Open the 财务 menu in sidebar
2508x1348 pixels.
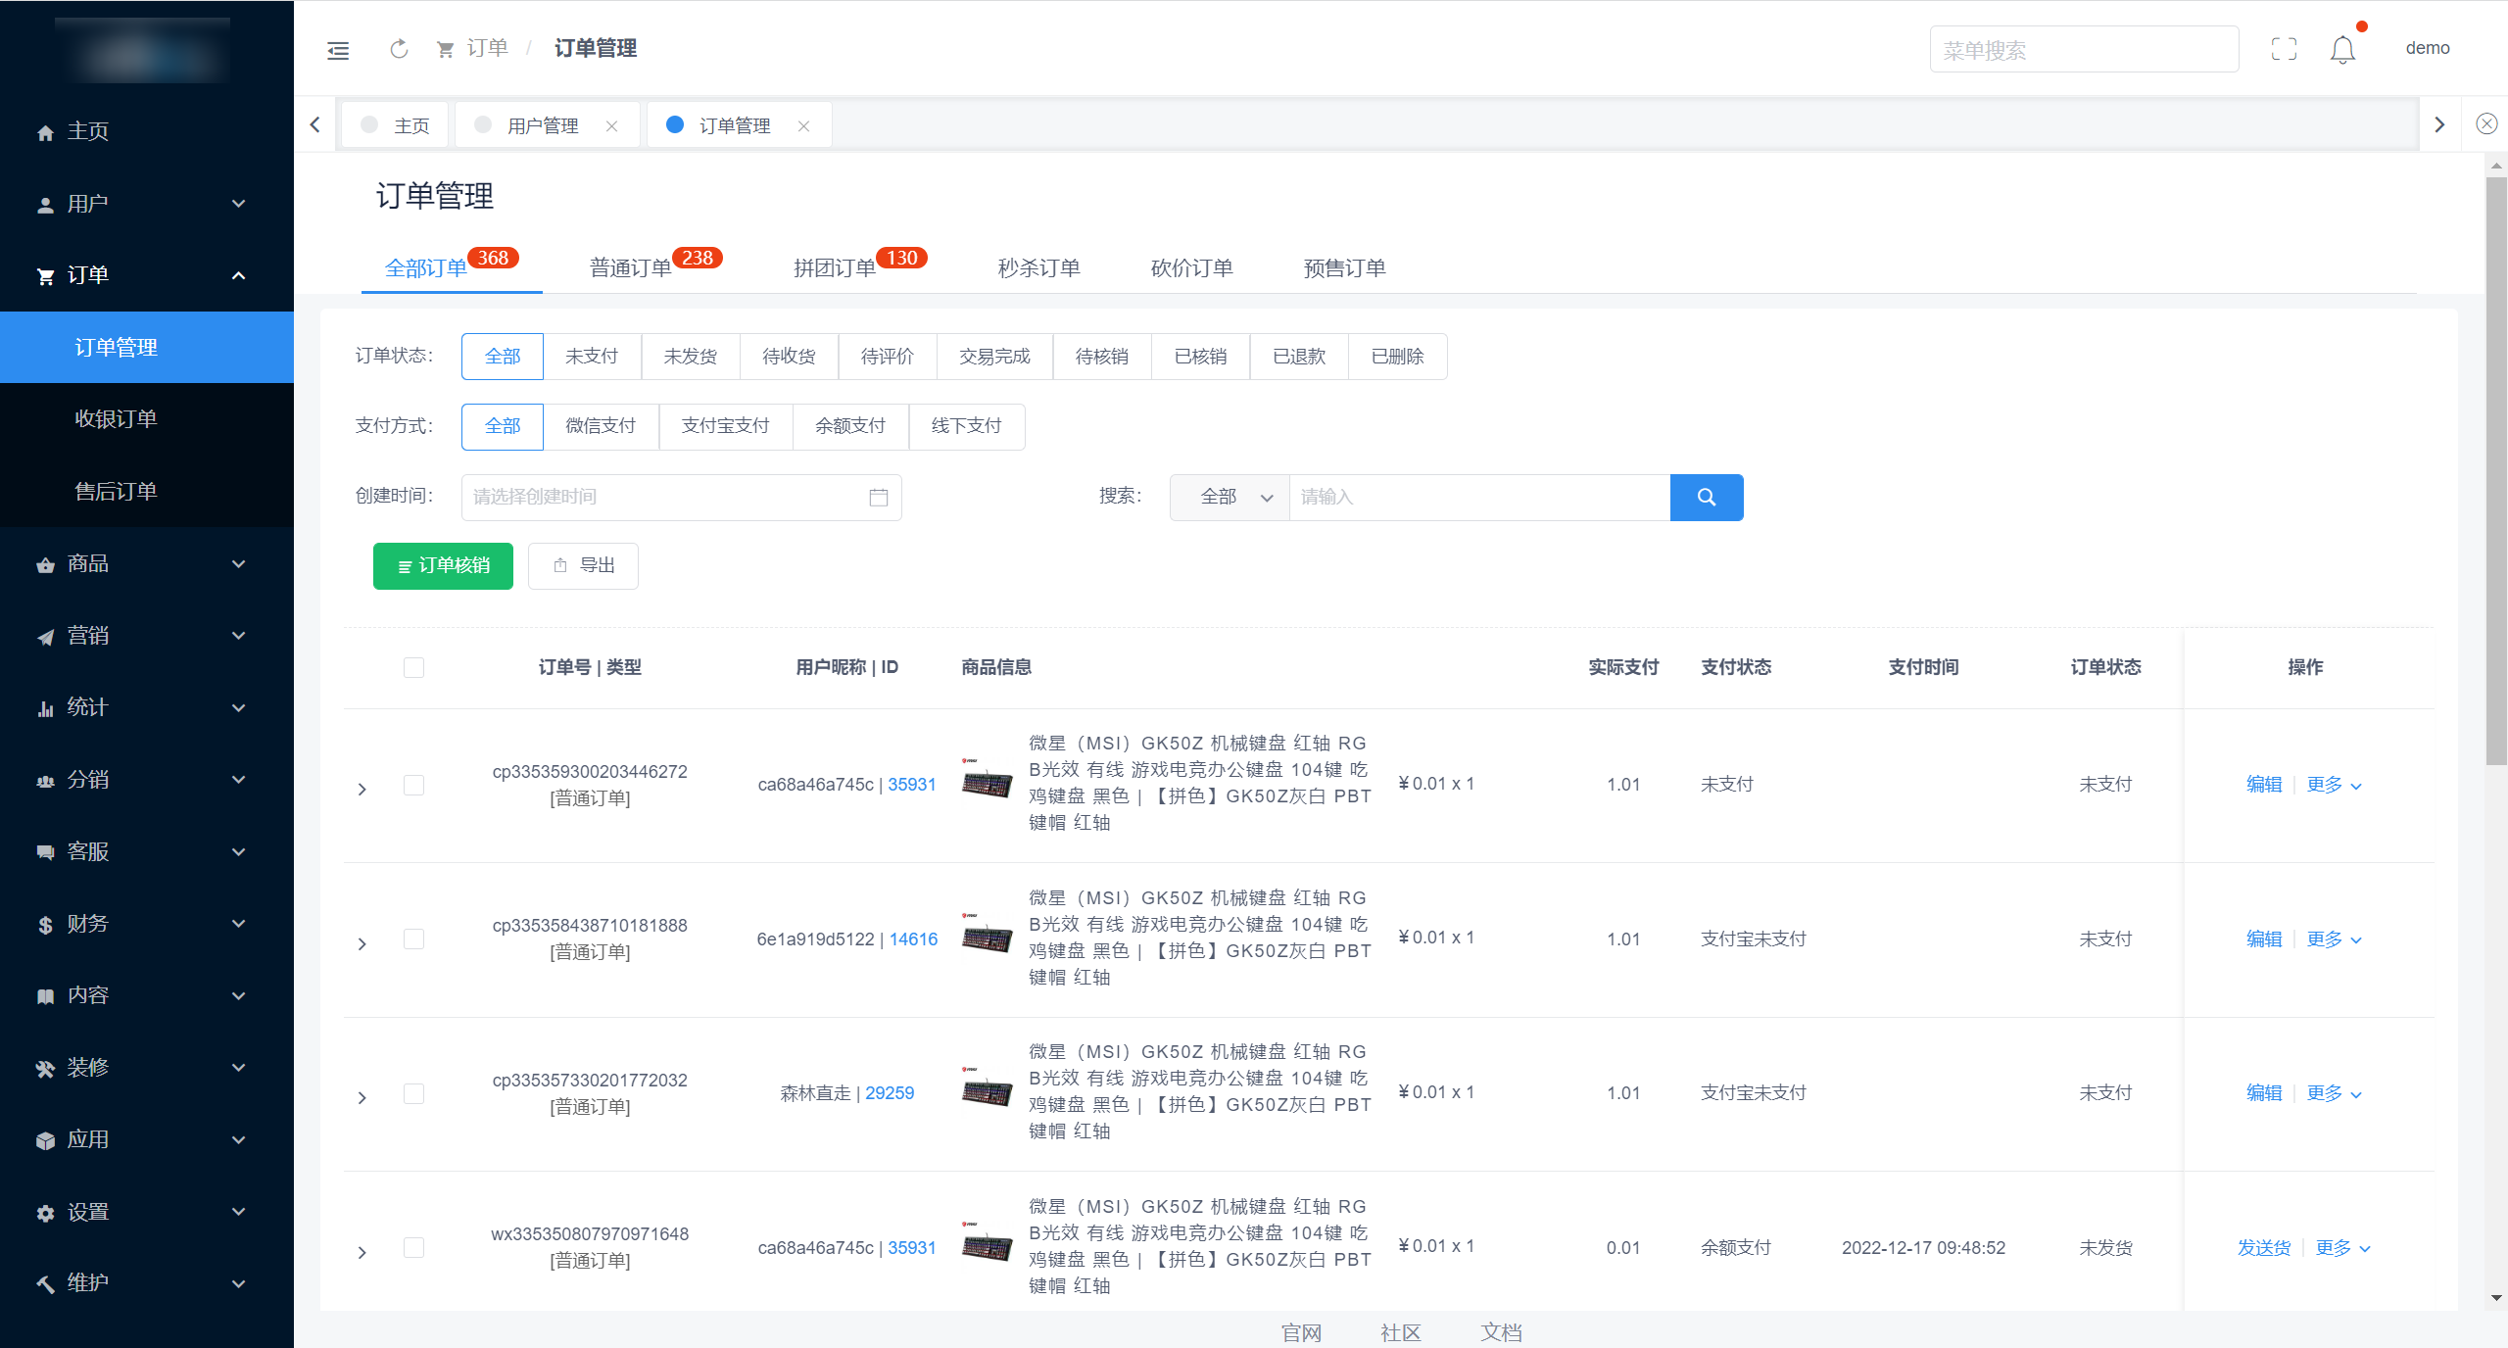tap(147, 924)
